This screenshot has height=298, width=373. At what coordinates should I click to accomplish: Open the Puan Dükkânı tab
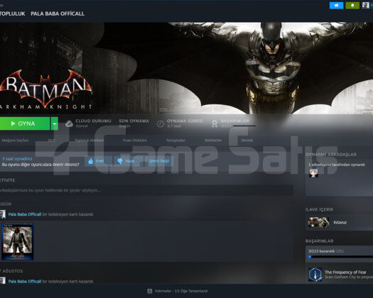point(135,140)
